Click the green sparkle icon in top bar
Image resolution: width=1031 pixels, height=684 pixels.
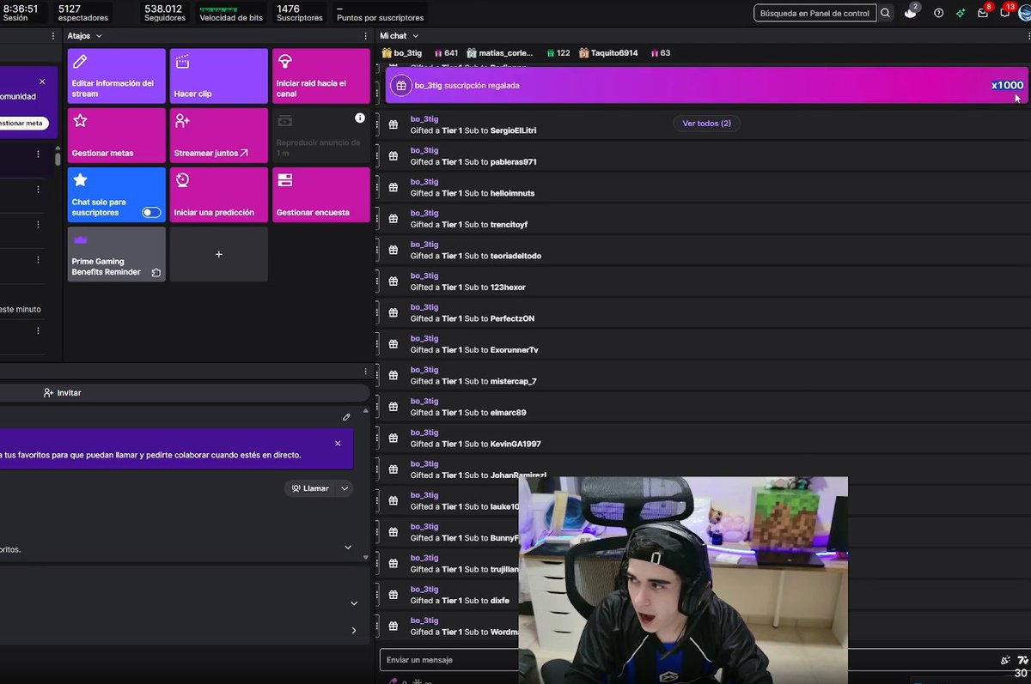(961, 13)
